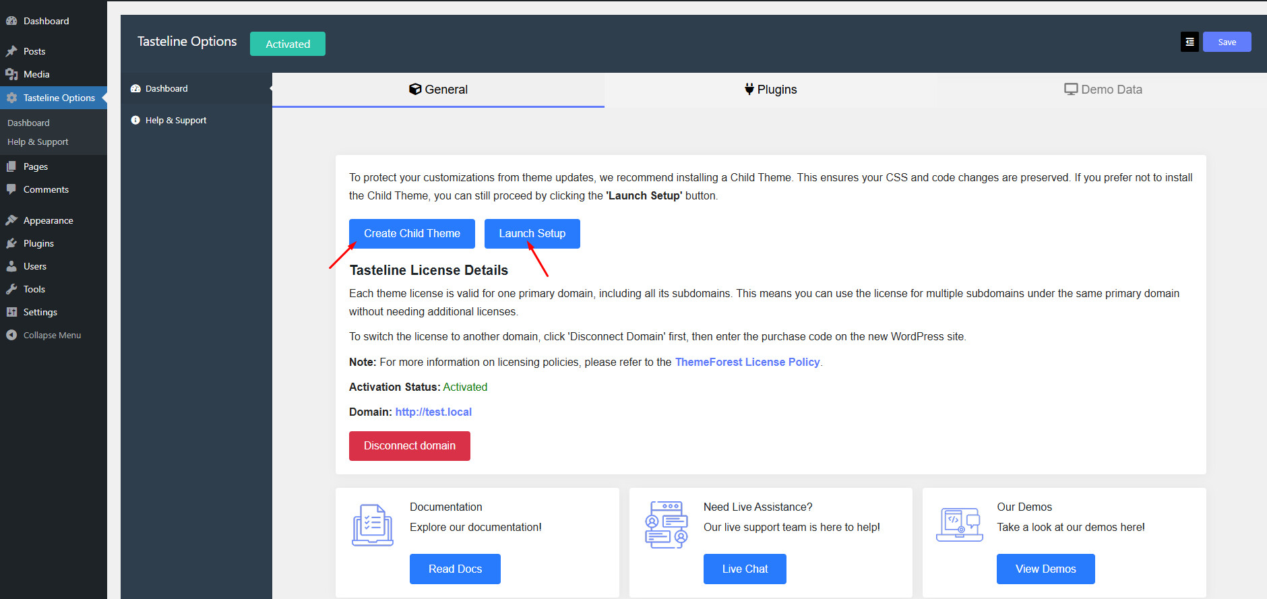Image resolution: width=1267 pixels, height=599 pixels.
Task: Save the Tasteline options
Action: pos(1227,42)
